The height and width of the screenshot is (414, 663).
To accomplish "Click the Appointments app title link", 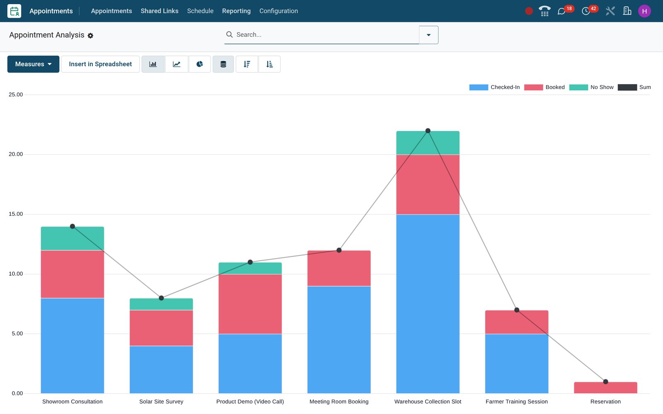I will coord(51,11).
